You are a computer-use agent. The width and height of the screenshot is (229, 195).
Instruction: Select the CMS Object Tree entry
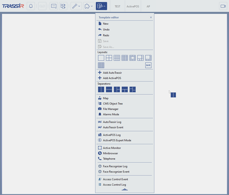[x=113, y=104]
